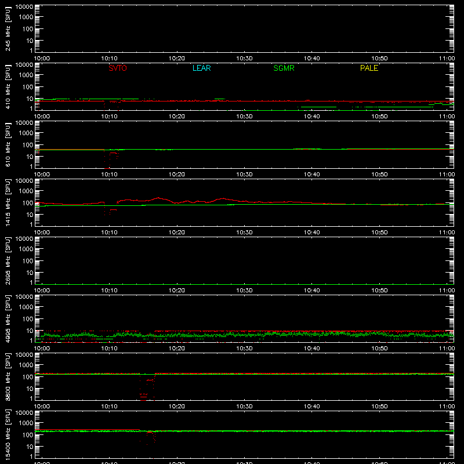Select the 2695 MHz [SFU] axis title
The image size is (464, 464).
click(8, 260)
